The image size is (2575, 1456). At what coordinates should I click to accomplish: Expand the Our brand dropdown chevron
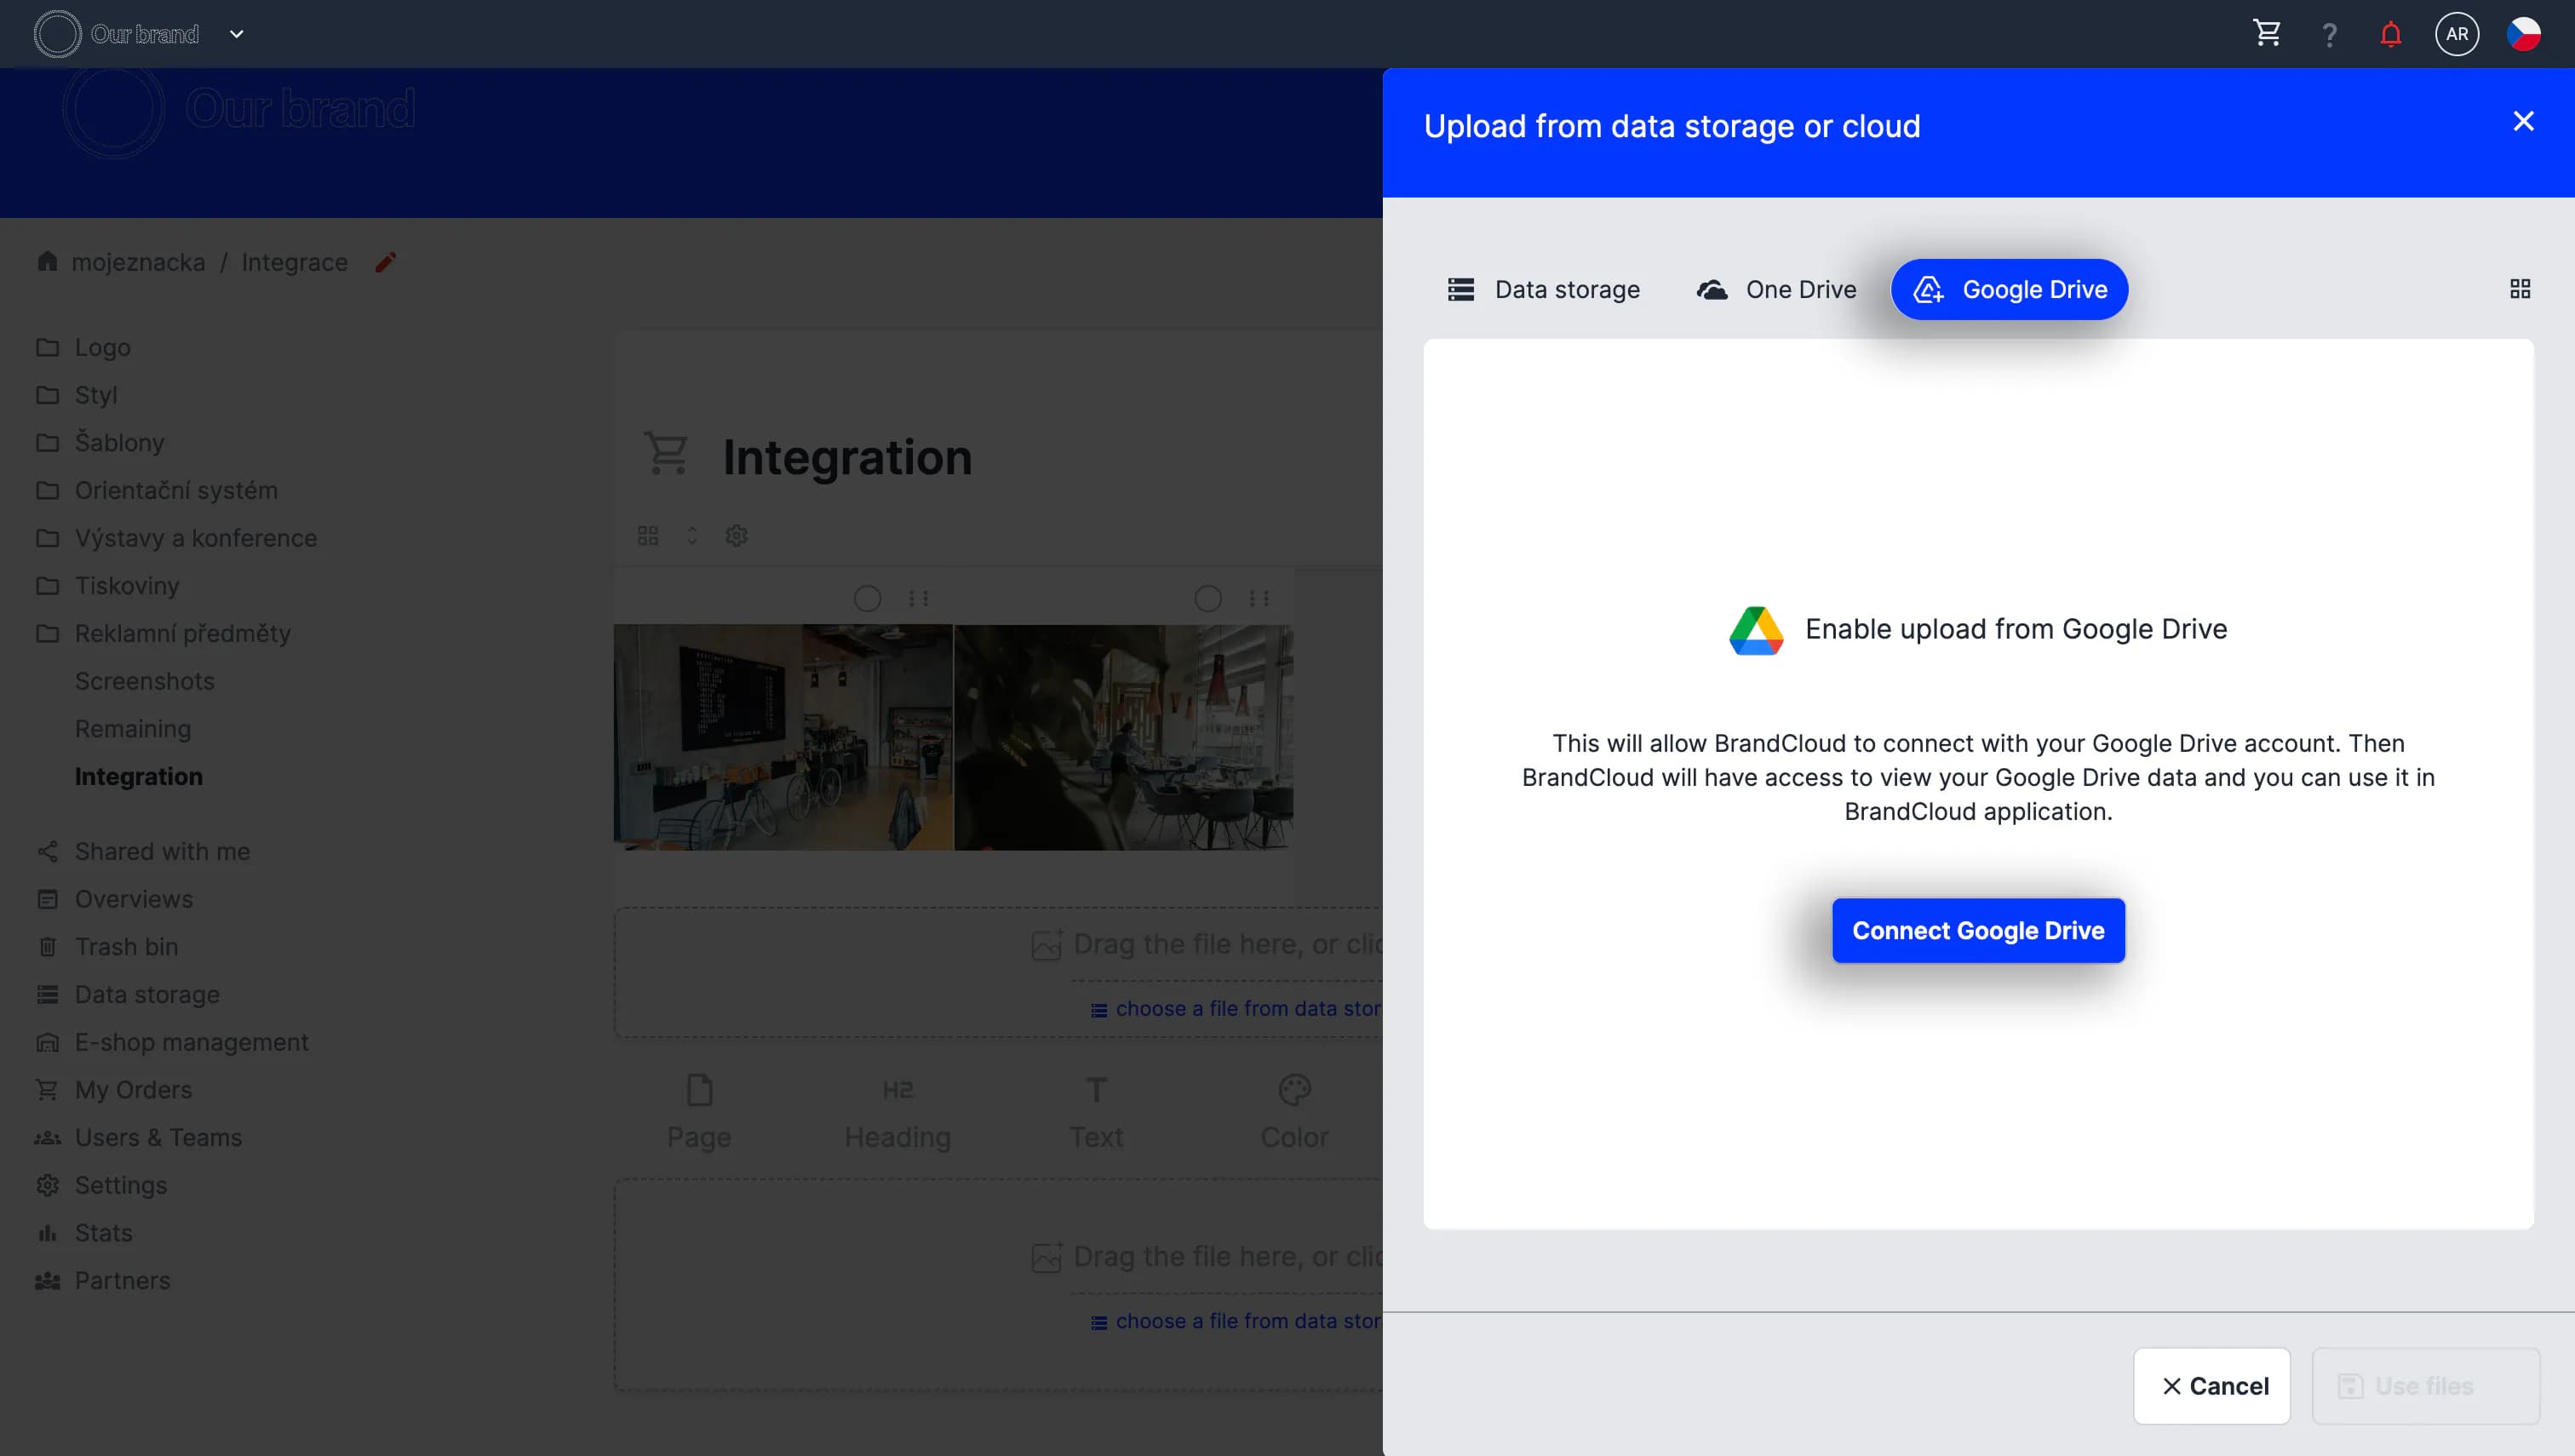(236, 34)
